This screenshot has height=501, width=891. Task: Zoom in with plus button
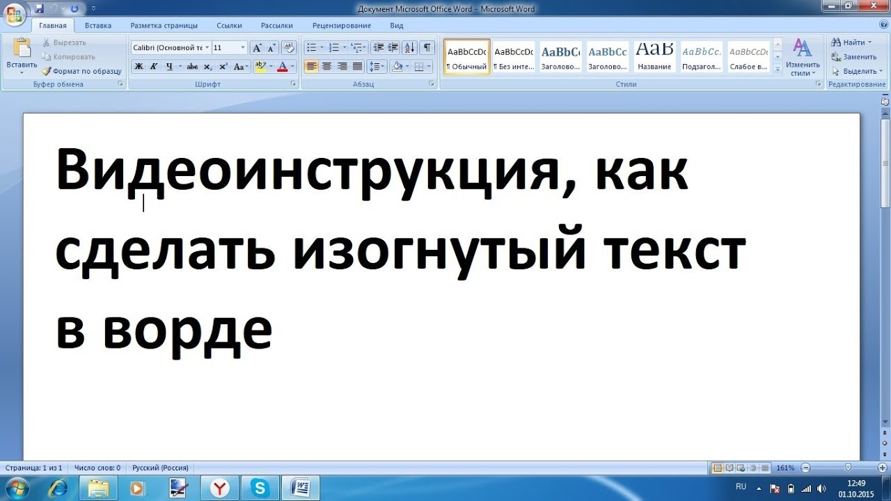click(883, 468)
